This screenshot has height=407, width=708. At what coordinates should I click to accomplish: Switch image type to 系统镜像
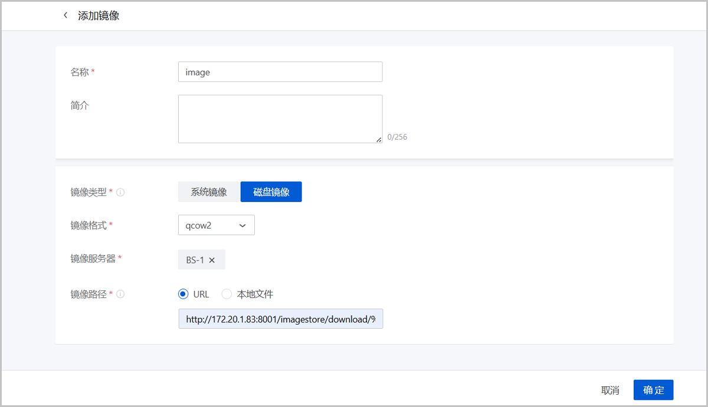click(209, 192)
